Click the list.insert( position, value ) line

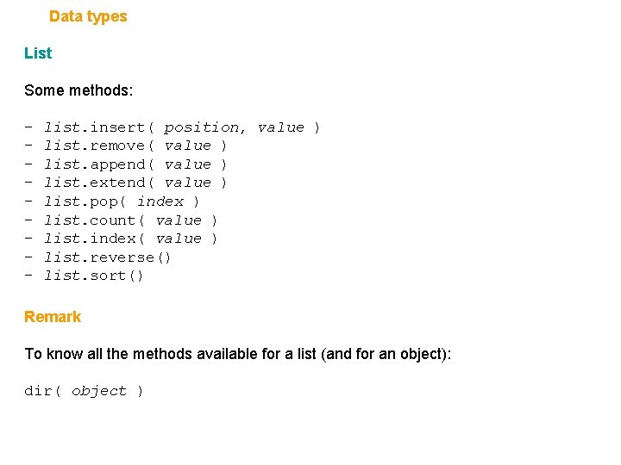181,127
